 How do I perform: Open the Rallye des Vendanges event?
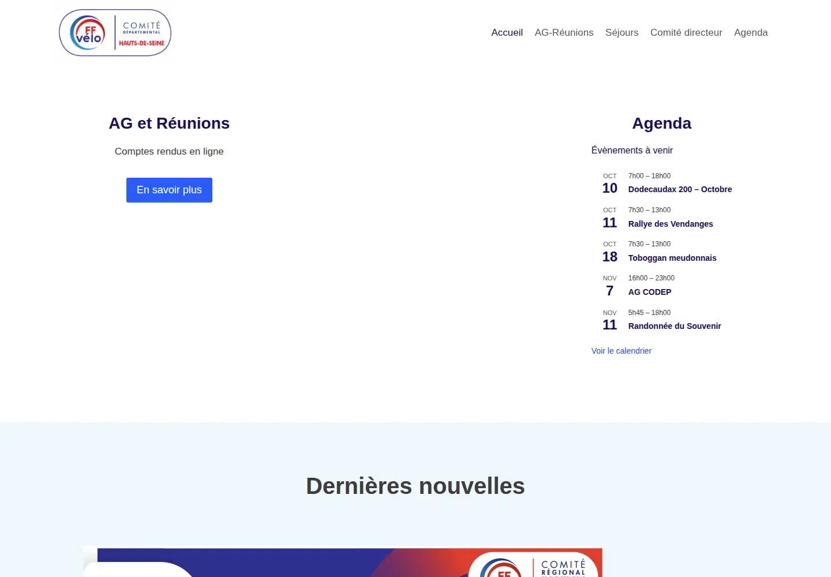click(x=671, y=224)
